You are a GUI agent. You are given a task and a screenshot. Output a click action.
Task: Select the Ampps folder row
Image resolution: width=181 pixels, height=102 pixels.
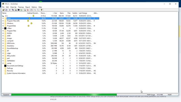point(50,38)
